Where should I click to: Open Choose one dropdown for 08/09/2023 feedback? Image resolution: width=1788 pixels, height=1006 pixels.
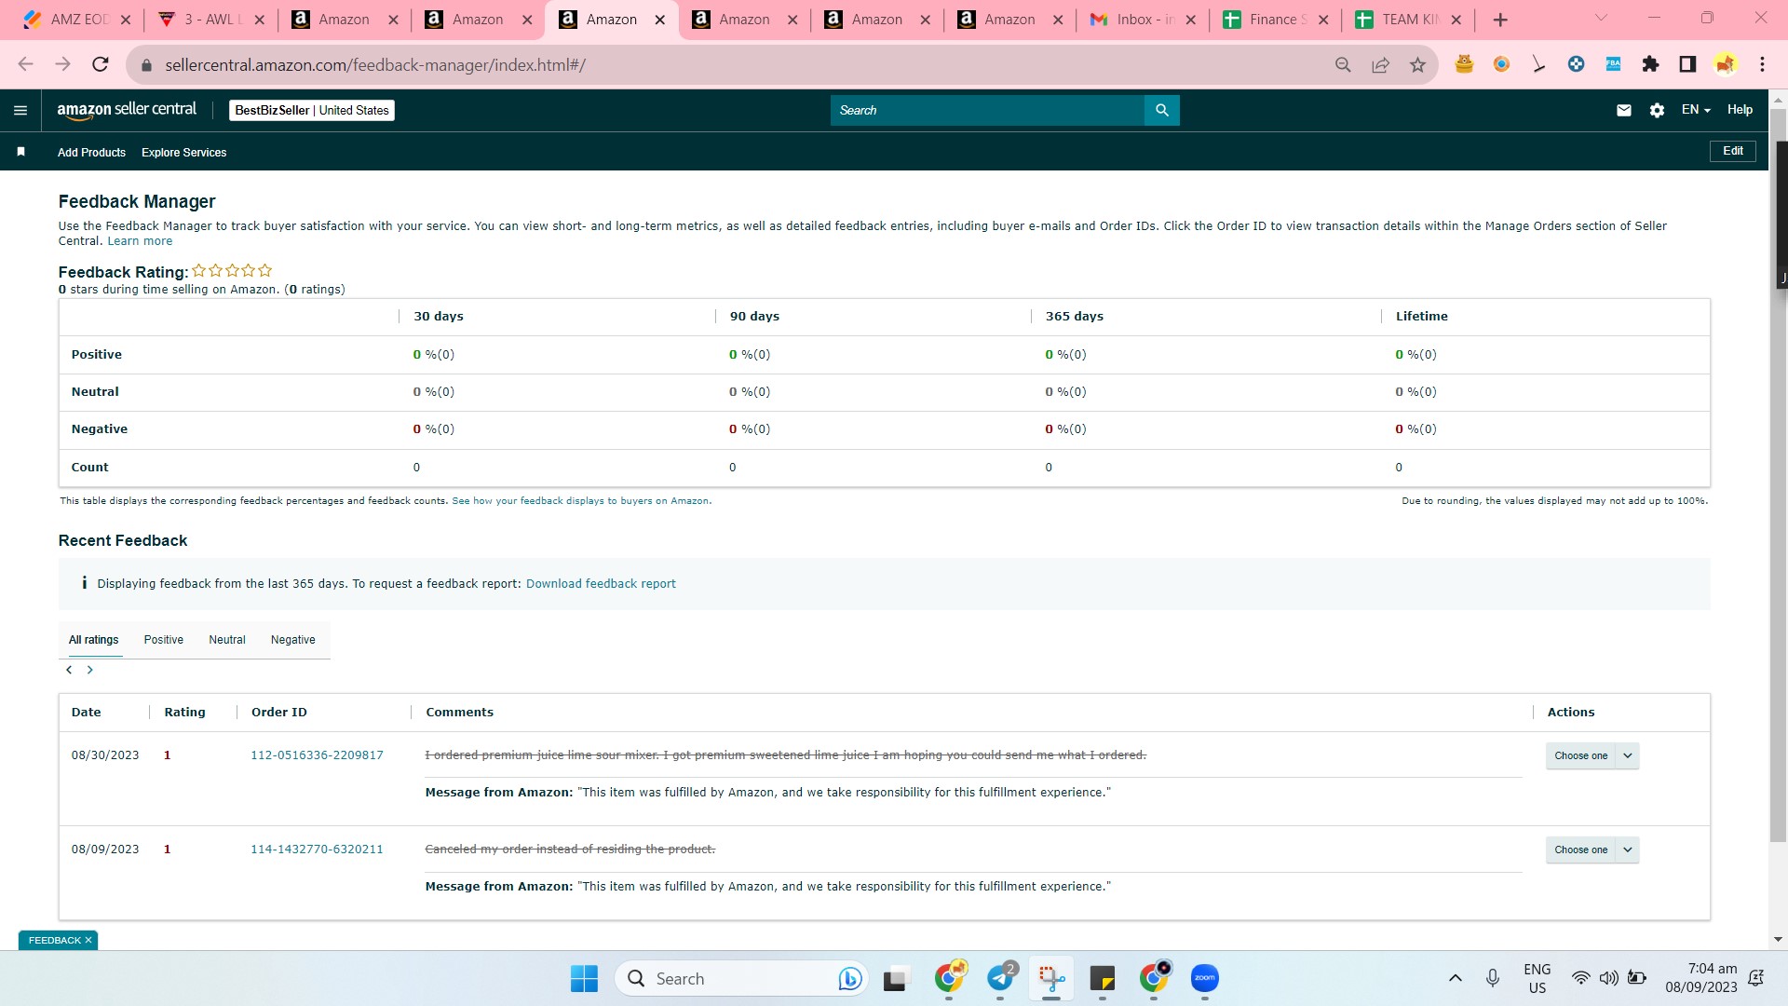coord(1592,850)
